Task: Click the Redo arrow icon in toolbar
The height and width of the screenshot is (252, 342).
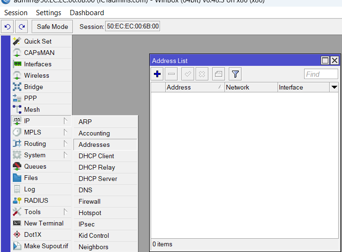Action: [x=22, y=27]
